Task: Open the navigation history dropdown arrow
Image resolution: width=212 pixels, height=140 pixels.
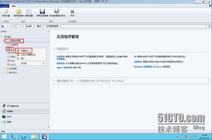Action: (11, 26)
